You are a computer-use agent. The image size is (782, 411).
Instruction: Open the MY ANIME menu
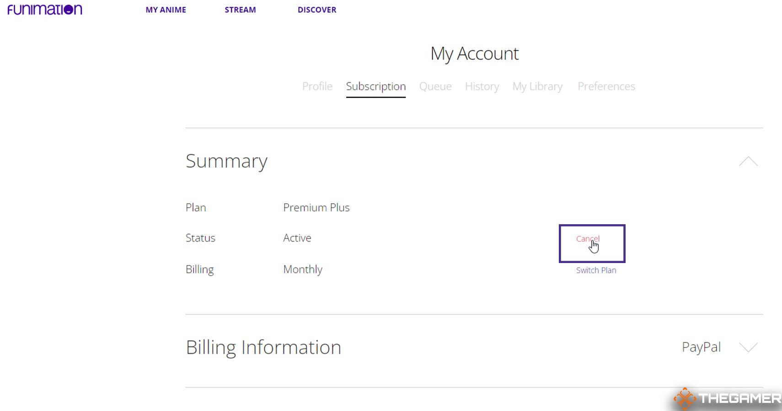166,10
